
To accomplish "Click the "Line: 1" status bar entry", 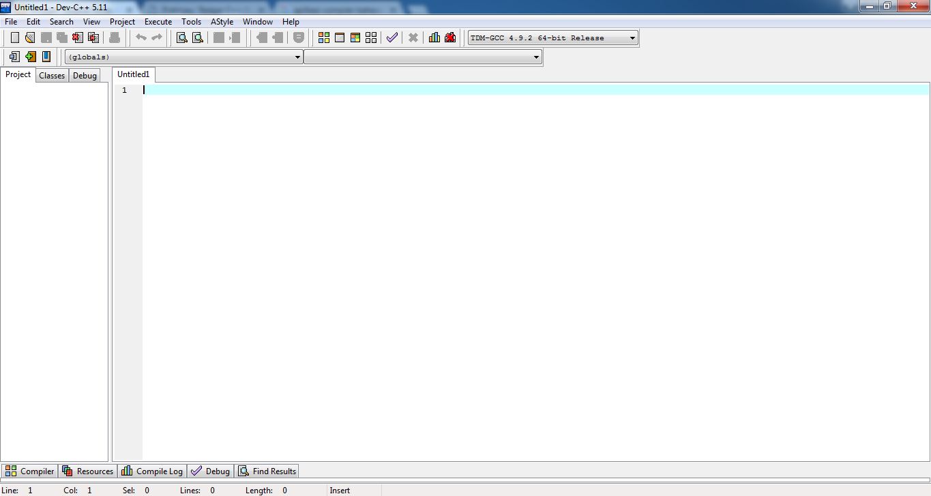I will (x=17, y=491).
